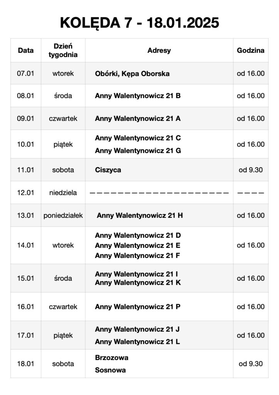The width and height of the screenshot is (279, 395).
Task: Select the "Brzozowa" street entry
Action: 112,358
